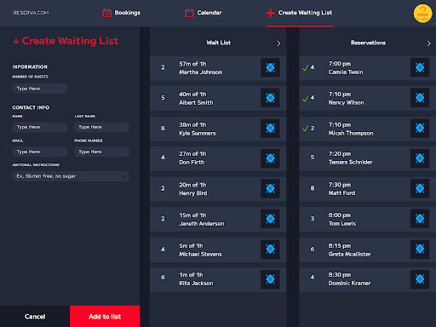436x327 pixels.
Task: Select Matt Ford's 7:30 pm reservation
Action: 367,189
